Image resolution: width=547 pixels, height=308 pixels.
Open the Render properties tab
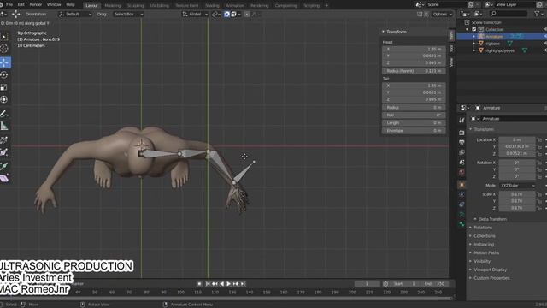tap(462, 133)
